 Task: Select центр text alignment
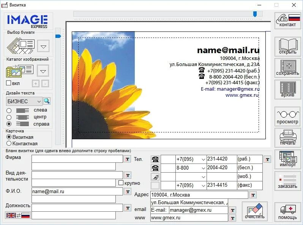[9, 117]
